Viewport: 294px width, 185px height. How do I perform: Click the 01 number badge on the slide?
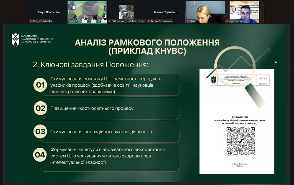[x=40, y=85]
